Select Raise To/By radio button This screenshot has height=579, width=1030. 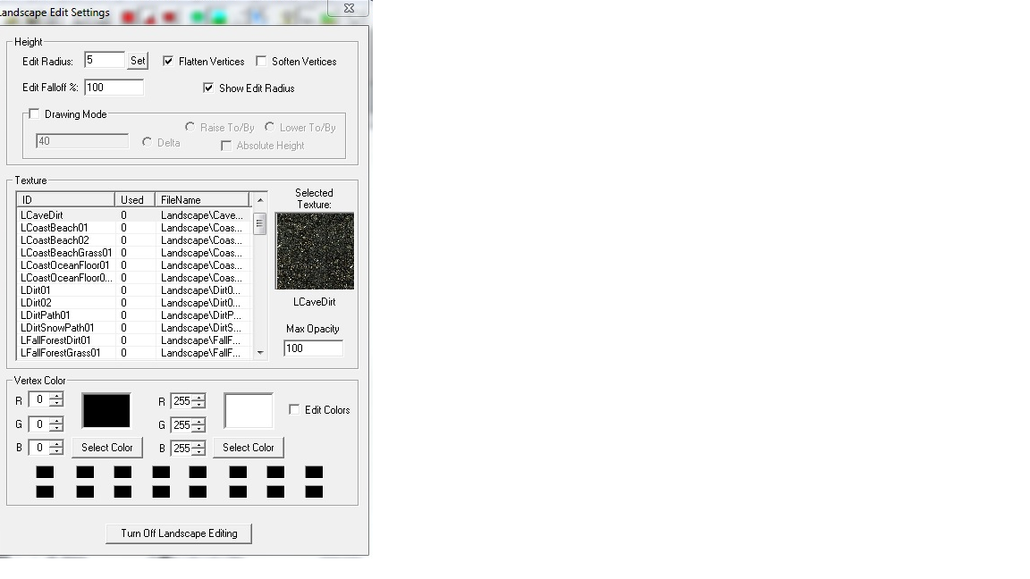pos(190,127)
